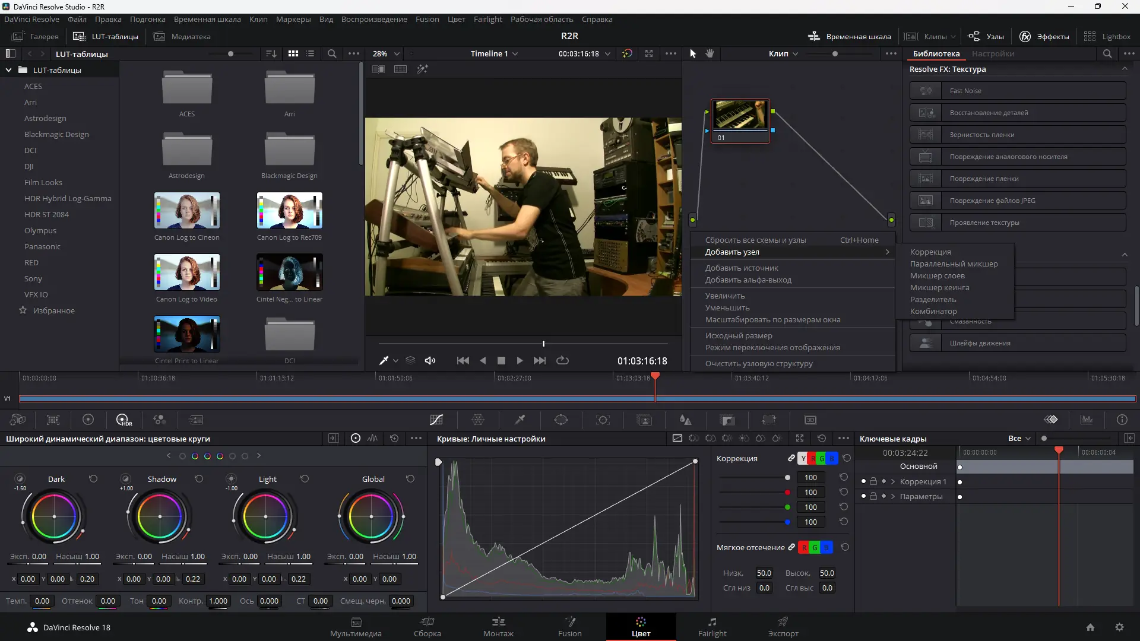
Task: Select the Curves palette icon
Action: [x=436, y=420]
